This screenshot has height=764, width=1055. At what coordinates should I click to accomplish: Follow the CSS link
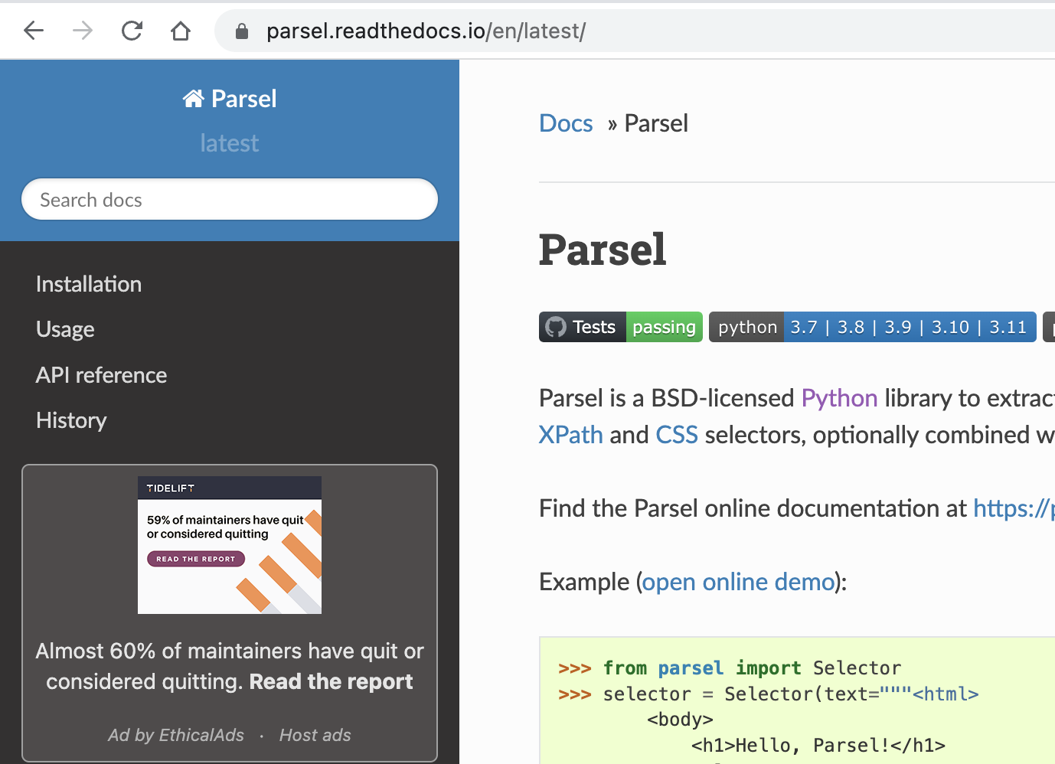click(x=677, y=435)
